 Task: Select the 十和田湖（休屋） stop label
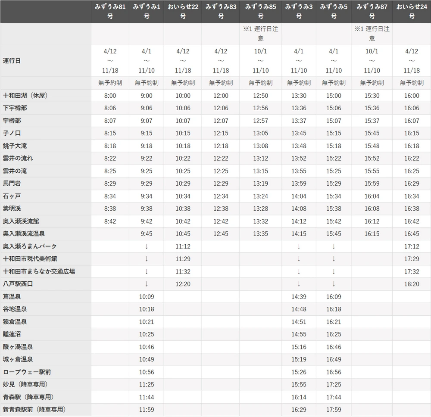pyautogui.click(x=27, y=96)
